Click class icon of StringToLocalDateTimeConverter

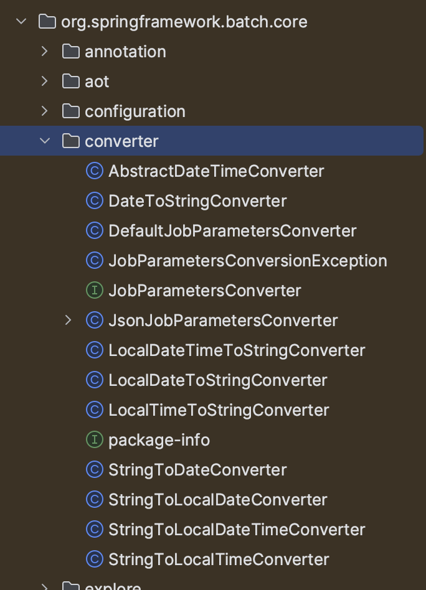pyautogui.click(x=95, y=530)
